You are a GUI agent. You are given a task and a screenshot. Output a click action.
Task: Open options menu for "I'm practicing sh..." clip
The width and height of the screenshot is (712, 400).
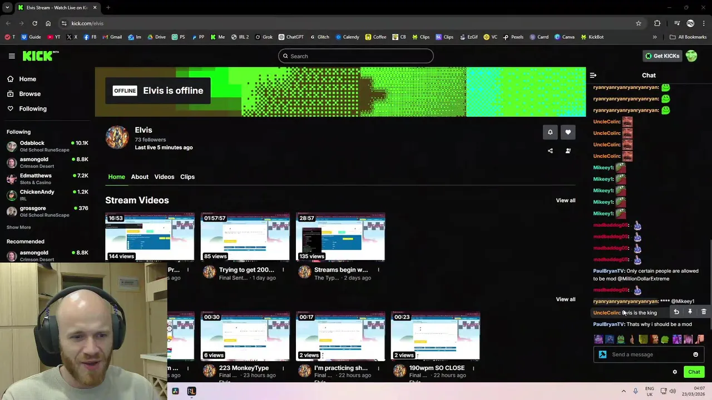pyautogui.click(x=378, y=368)
